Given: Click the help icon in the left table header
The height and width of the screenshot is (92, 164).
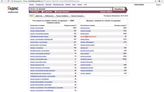Looking at the screenshot, I should click(x=76, y=25).
